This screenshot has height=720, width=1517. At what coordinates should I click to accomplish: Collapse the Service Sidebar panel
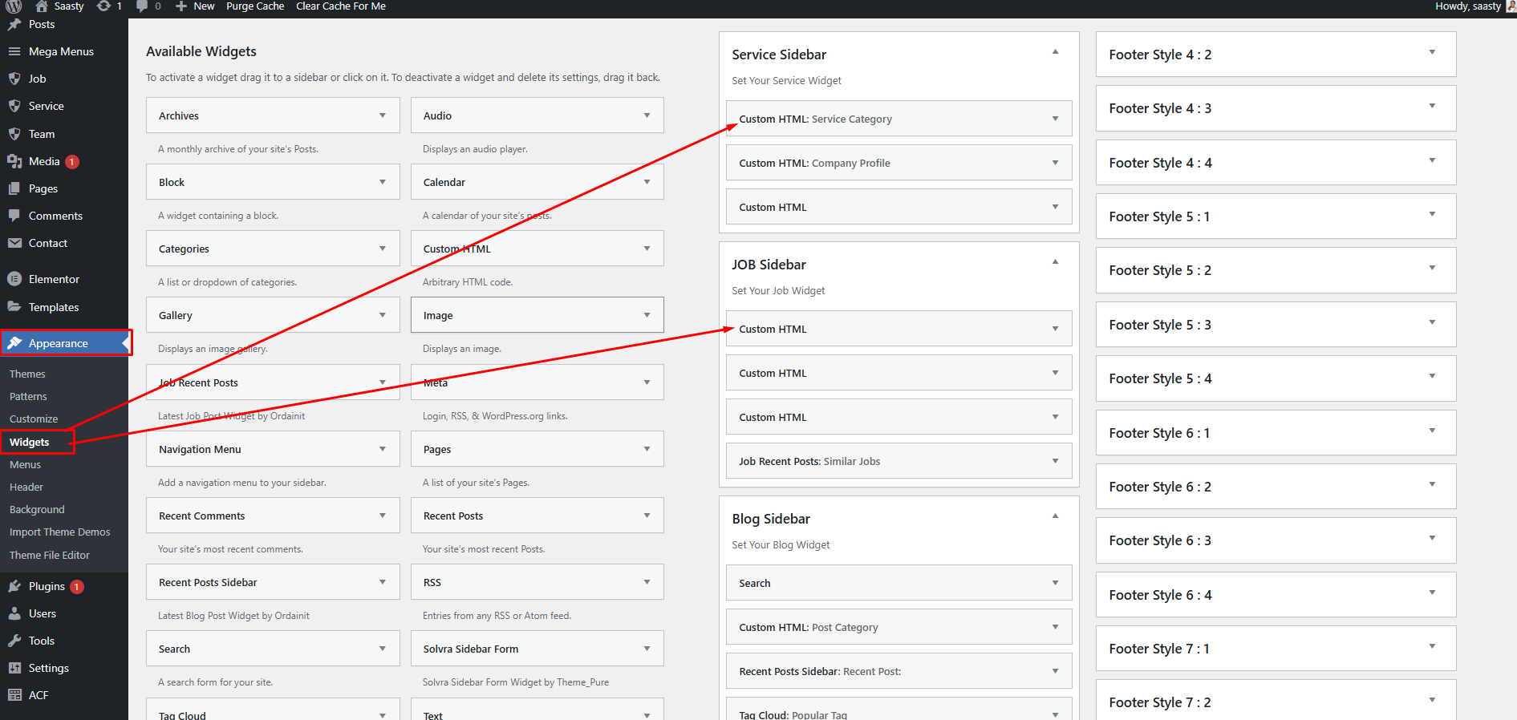coord(1055,52)
